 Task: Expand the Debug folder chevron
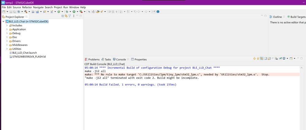click(x=7, y=33)
